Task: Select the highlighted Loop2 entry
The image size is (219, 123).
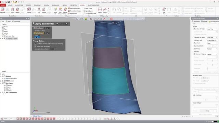Action: 37,37
